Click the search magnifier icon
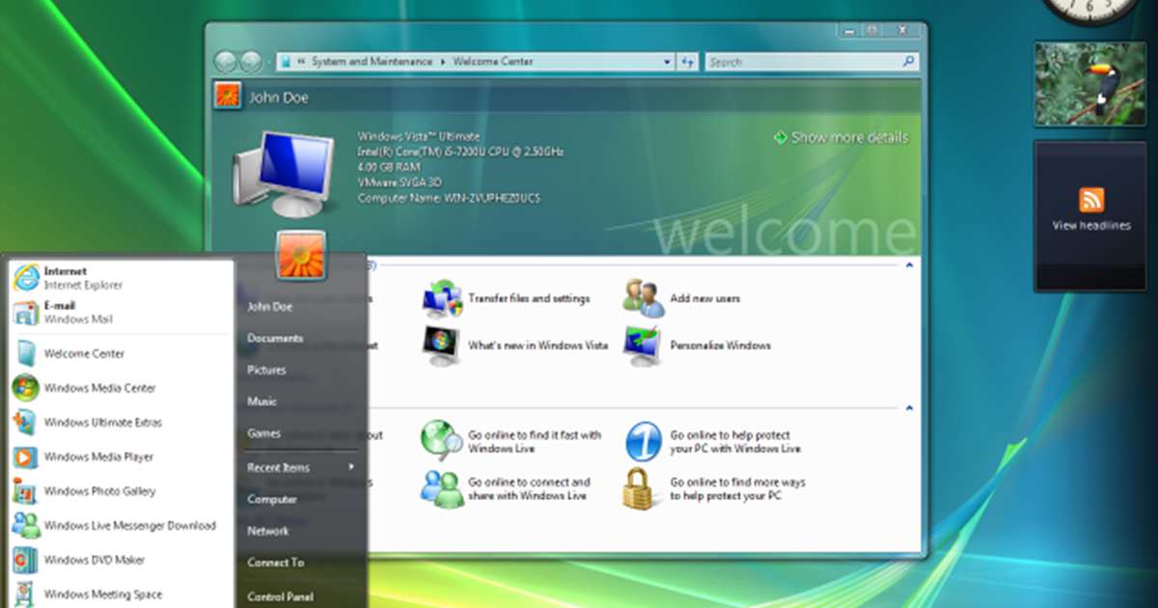The height and width of the screenshot is (608, 1158). (x=908, y=61)
